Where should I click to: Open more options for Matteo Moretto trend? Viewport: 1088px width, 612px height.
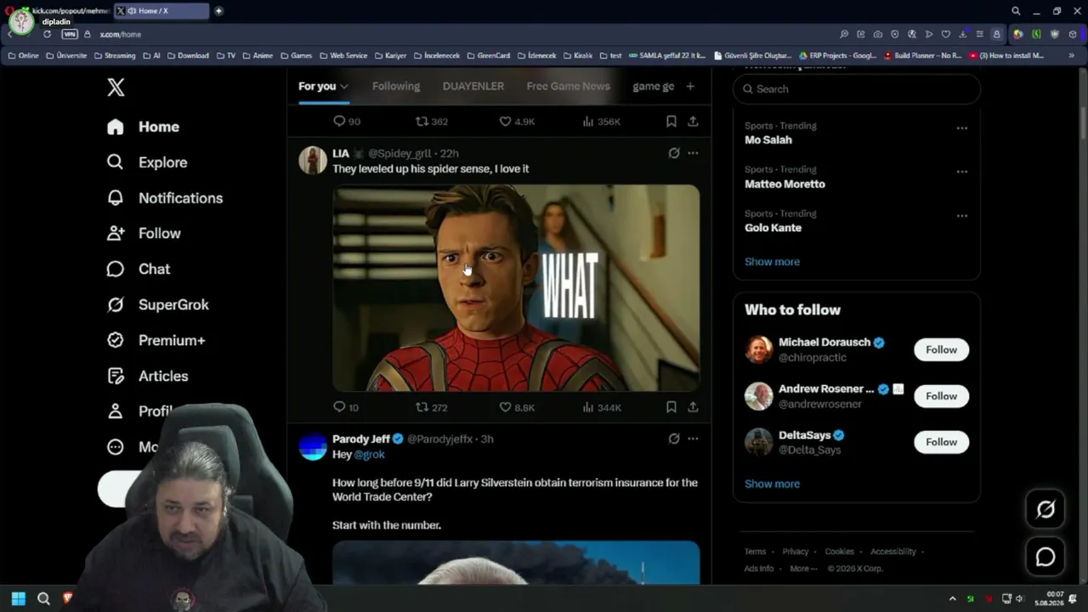coord(961,172)
